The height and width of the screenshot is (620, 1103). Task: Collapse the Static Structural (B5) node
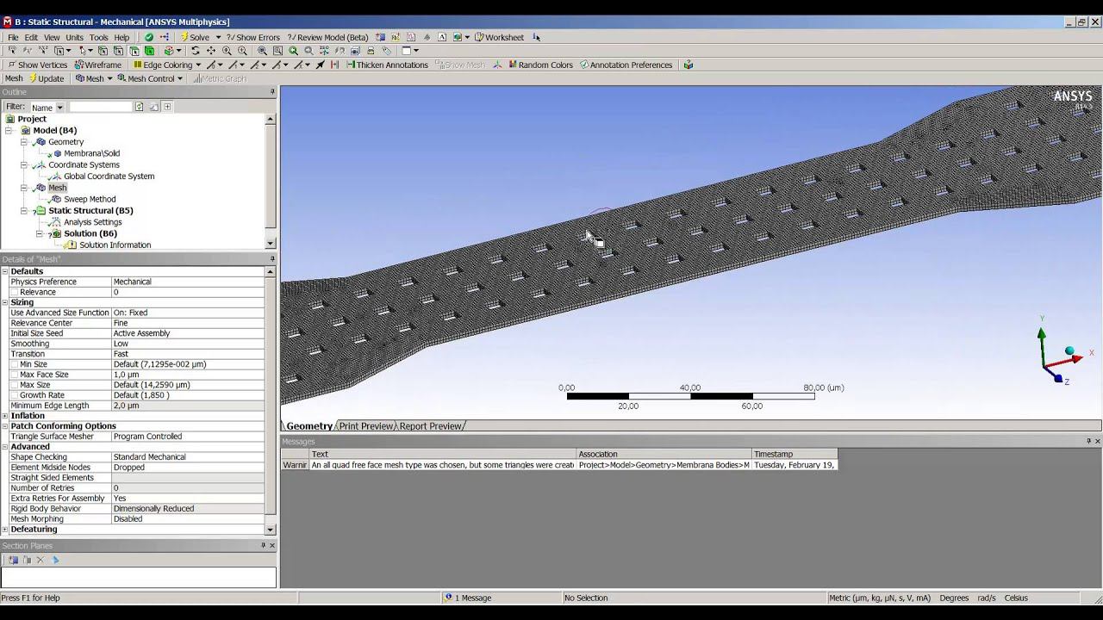pyautogui.click(x=23, y=210)
